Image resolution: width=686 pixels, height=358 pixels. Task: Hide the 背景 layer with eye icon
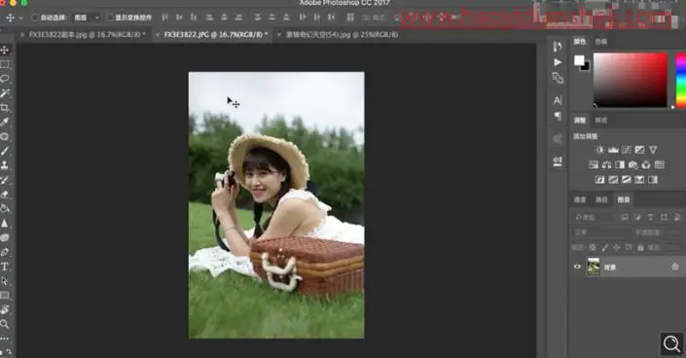click(x=577, y=267)
